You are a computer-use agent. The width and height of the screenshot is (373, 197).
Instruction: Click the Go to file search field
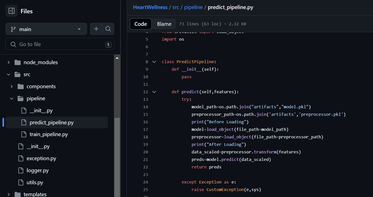click(x=60, y=44)
